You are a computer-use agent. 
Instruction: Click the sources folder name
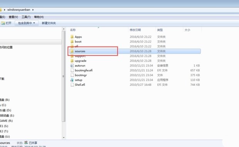pos(80,51)
